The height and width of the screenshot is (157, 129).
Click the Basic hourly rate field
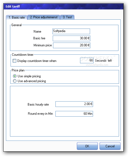[74, 104]
